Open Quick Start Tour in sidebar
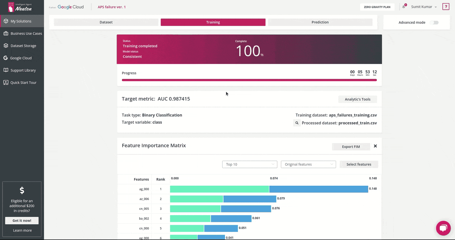The width and height of the screenshot is (455, 240). click(x=22, y=82)
